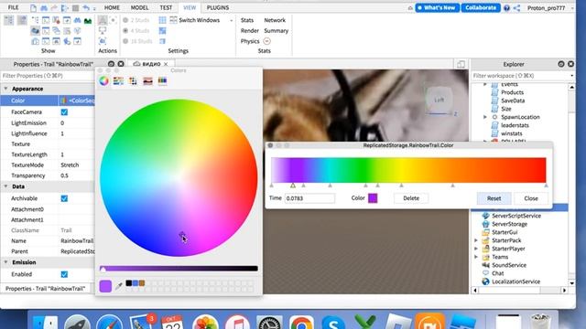This screenshot has height=329, width=586.
Task: Click the Close button in color sequence
Action: (531, 198)
